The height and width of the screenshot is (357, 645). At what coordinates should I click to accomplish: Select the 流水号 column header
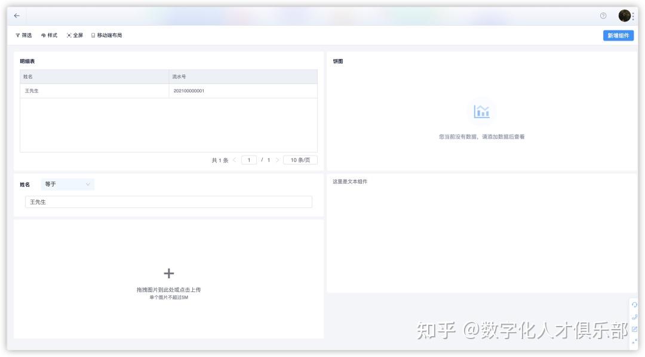pos(243,77)
